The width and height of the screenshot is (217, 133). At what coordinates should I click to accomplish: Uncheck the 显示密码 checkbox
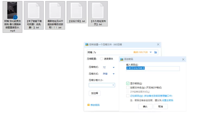[x=128, y=83]
